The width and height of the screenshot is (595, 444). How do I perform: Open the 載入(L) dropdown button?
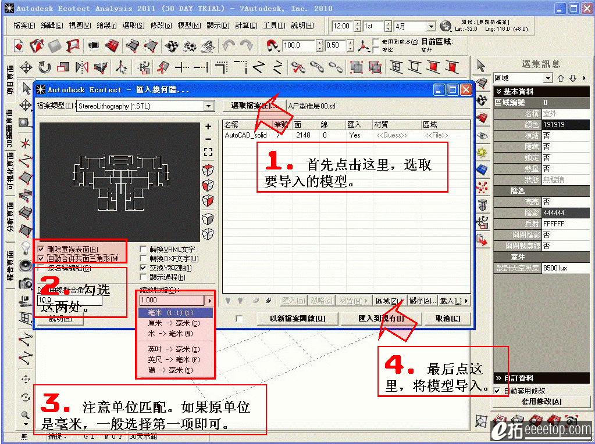454,301
